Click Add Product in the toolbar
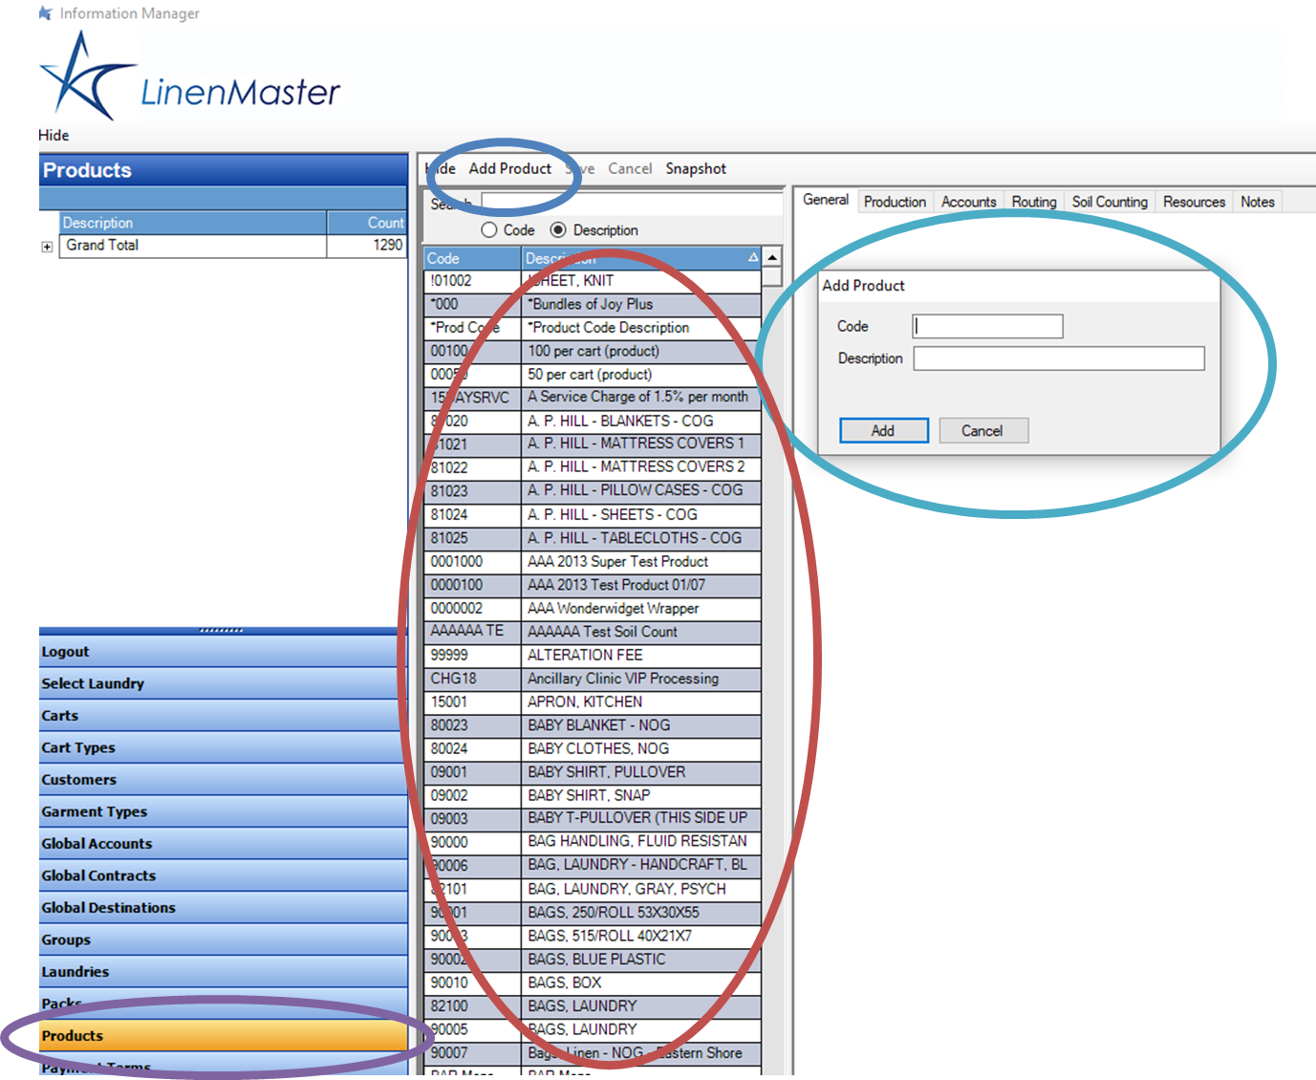Image resolution: width=1316 pixels, height=1080 pixels. 509,168
